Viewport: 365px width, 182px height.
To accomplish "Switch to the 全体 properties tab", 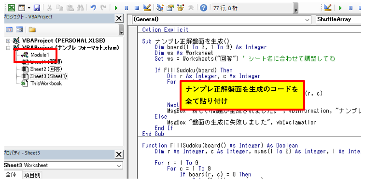I will pyautogui.click(x=11, y=175).
